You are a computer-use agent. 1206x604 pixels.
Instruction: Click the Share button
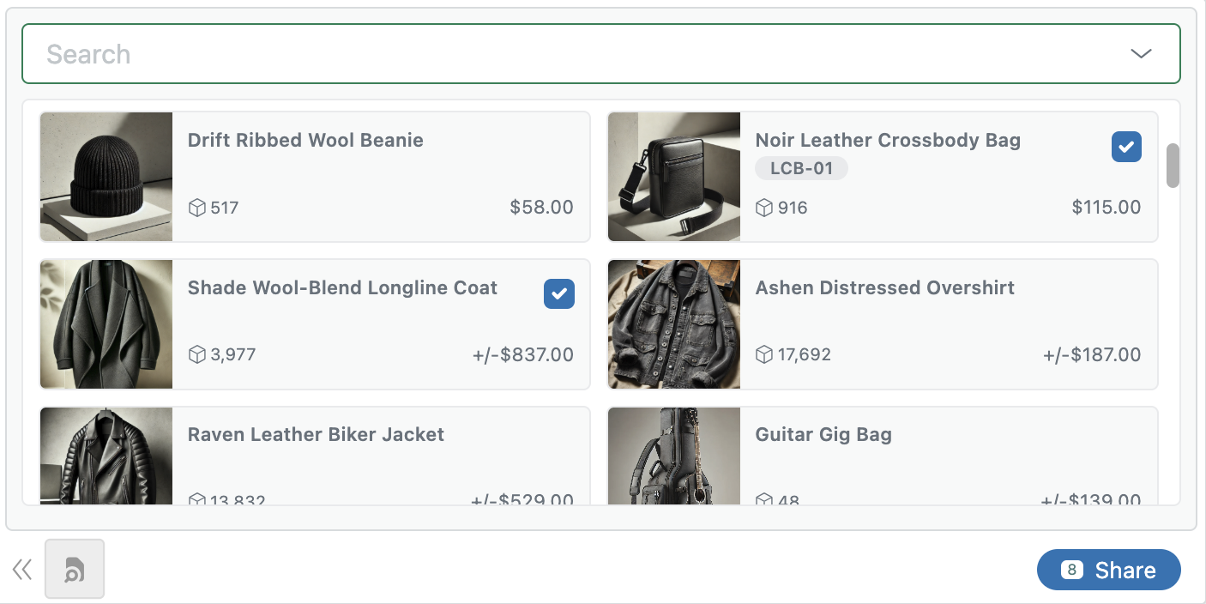click(x=1124, y=569)
